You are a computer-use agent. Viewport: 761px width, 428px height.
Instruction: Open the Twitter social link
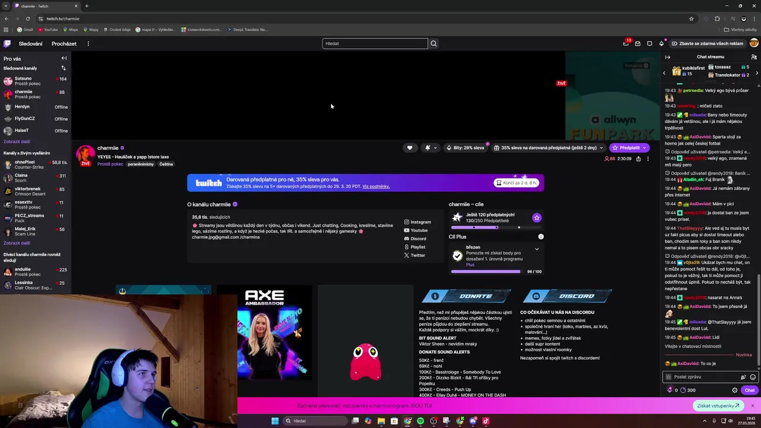415,255
